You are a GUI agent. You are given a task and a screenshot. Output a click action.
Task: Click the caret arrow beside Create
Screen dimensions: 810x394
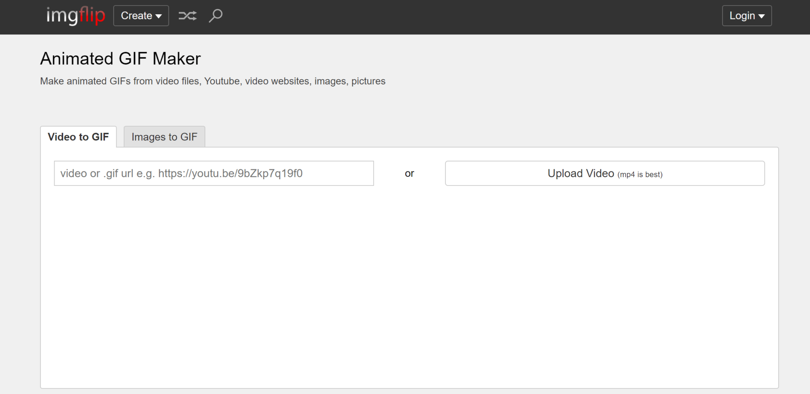pos(159,16)
